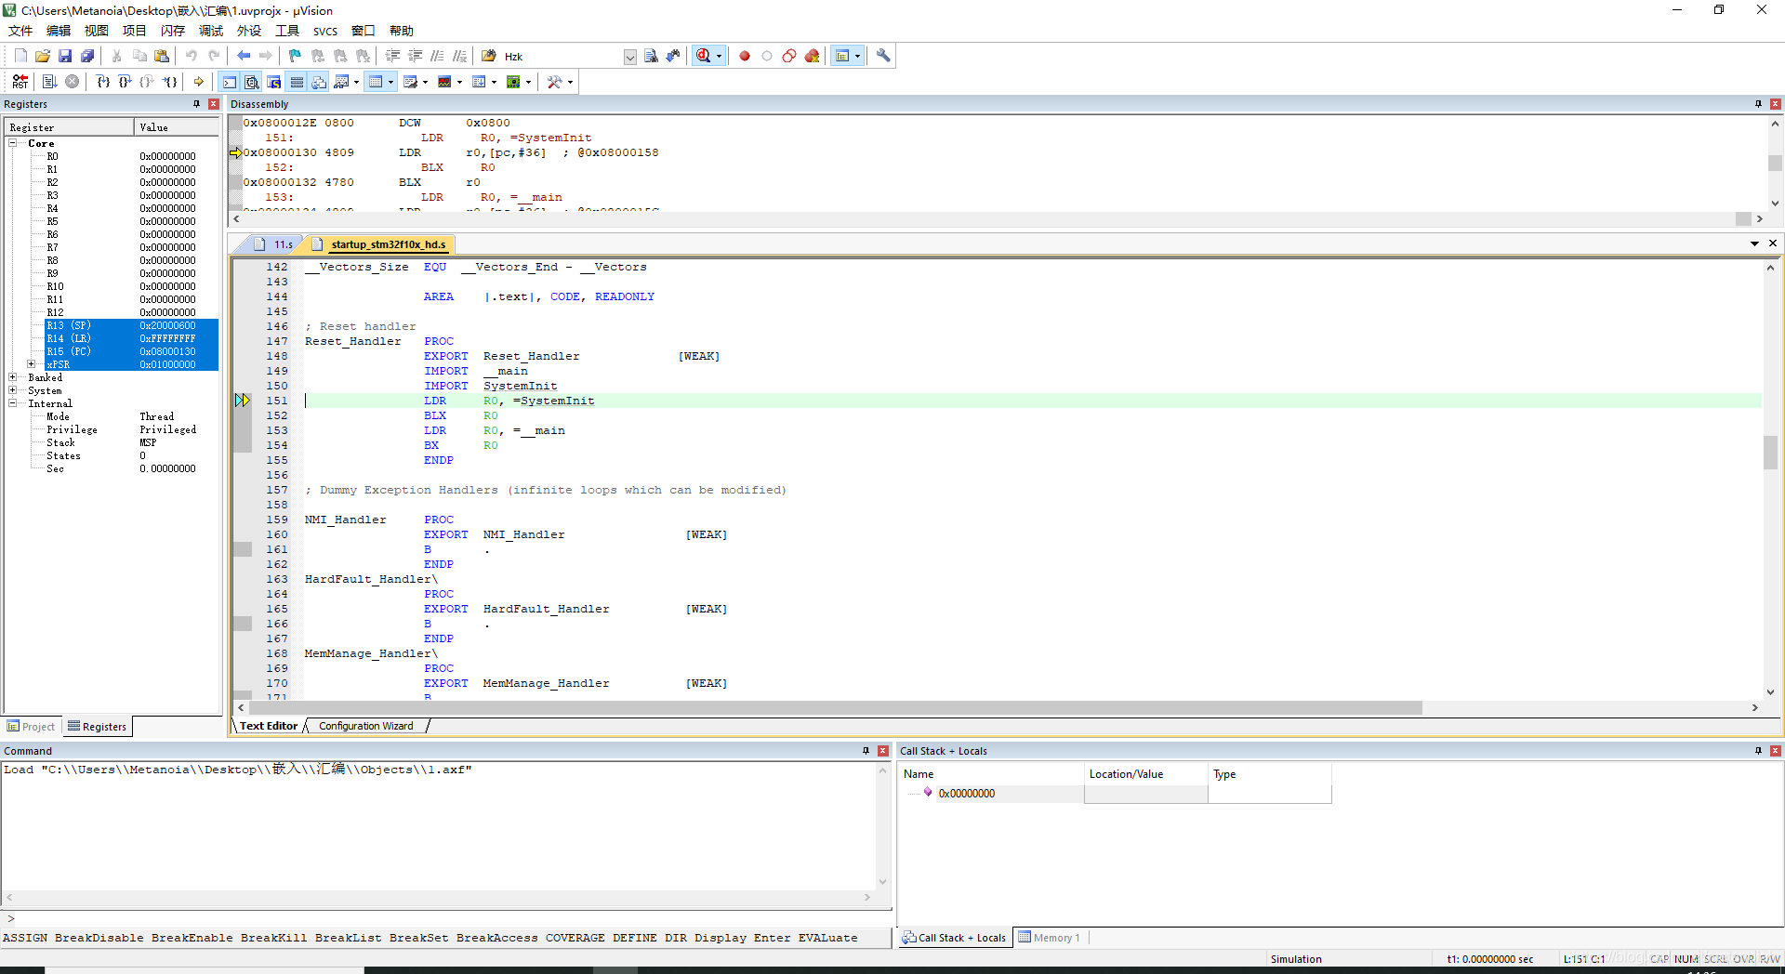
Task: Toggle pin on Registers panel
Action: pos(196,104)
